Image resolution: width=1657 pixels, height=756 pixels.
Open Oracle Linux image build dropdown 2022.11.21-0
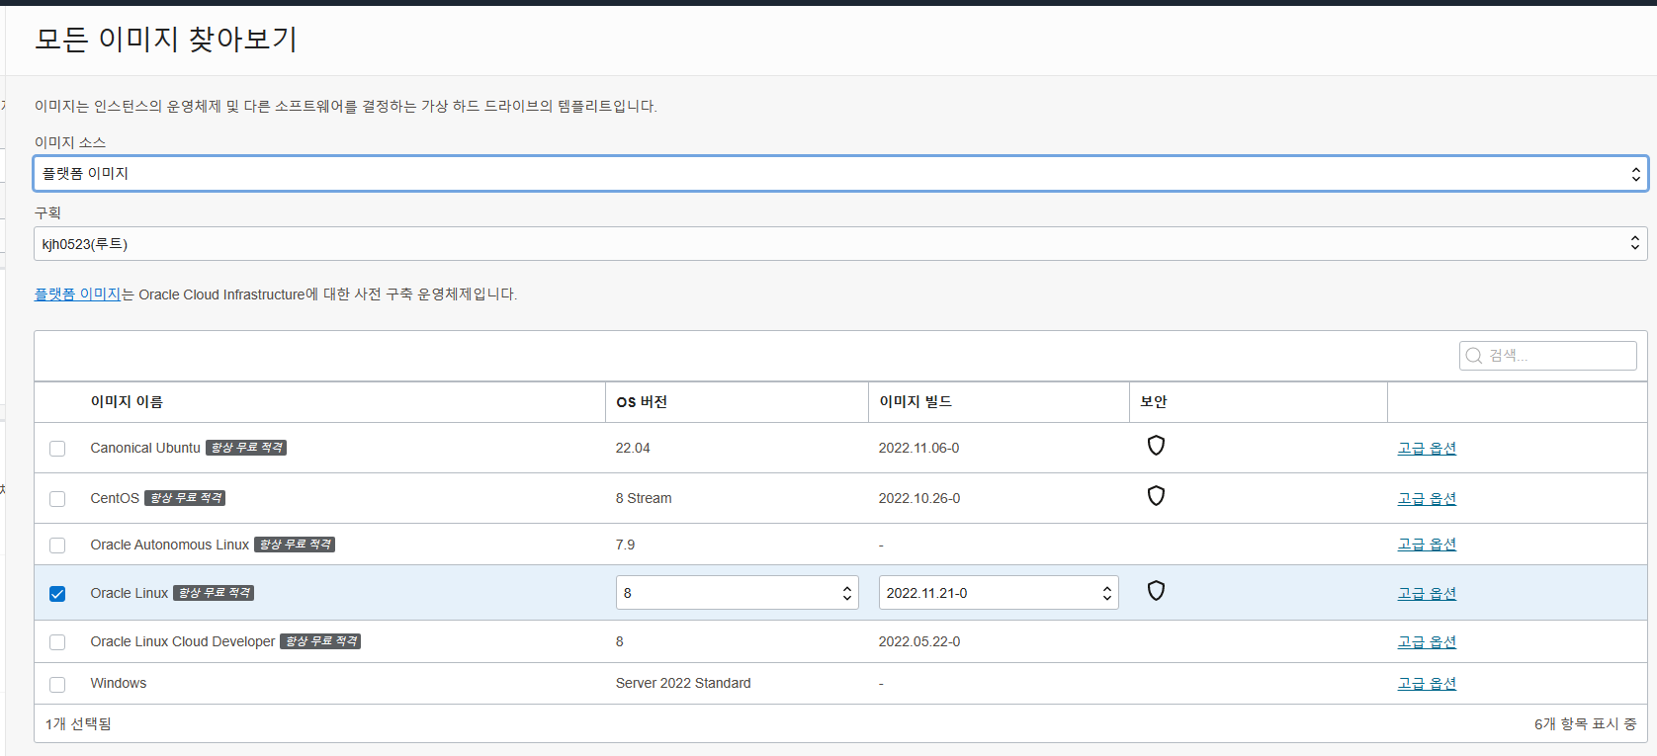click(999, 593)
